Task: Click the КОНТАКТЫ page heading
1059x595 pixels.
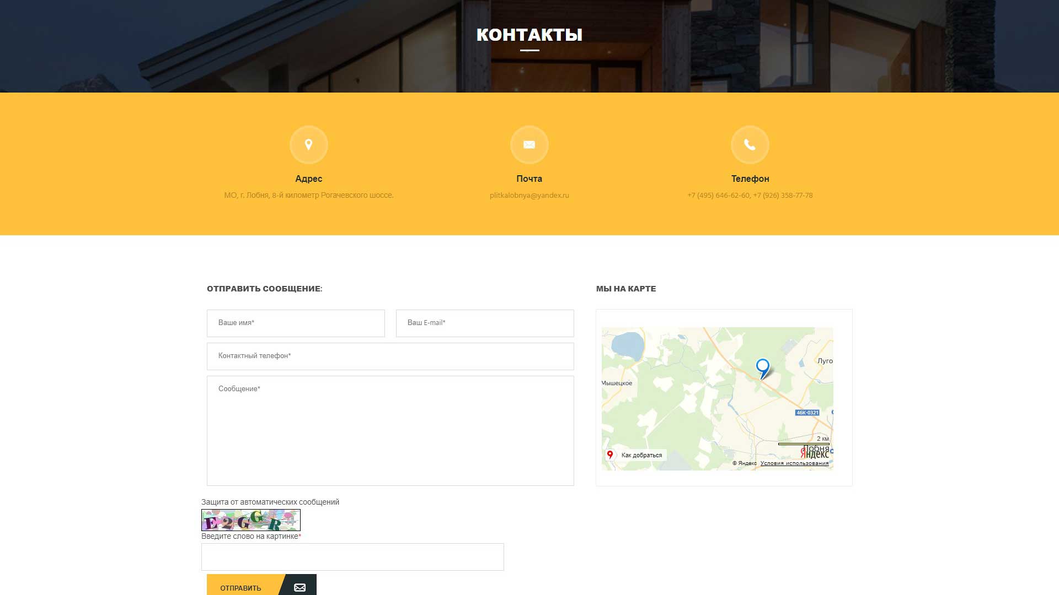Action: click(529, 35)
